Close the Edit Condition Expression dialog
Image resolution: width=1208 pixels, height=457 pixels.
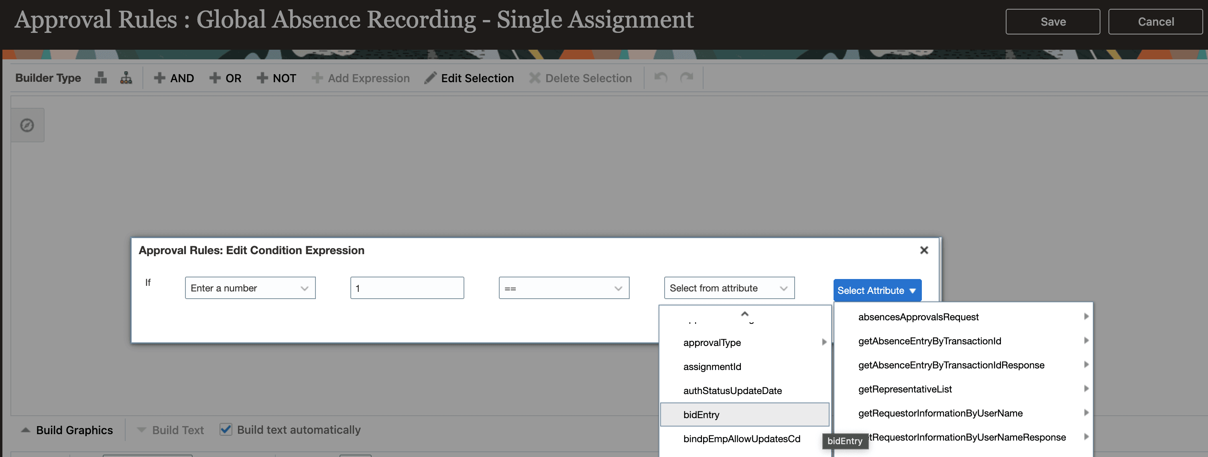924,250
